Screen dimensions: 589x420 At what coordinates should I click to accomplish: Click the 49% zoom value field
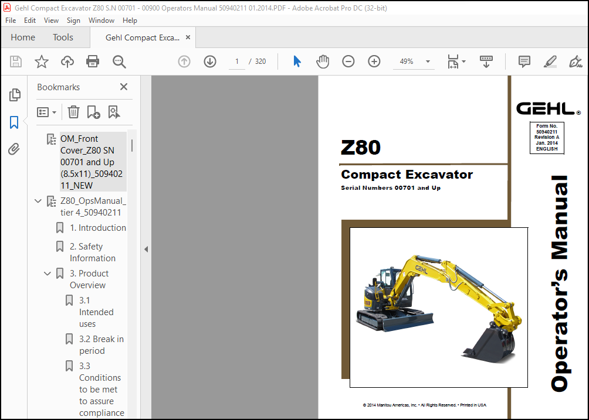407,62
